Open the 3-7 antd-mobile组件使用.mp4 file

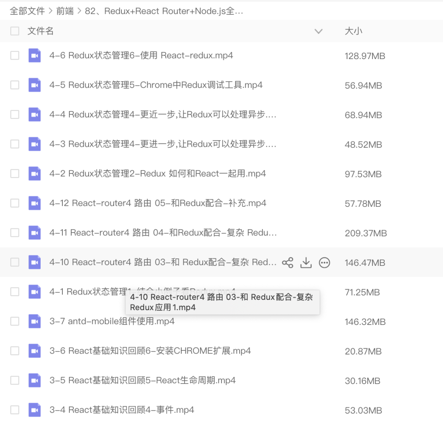[112, 321]
